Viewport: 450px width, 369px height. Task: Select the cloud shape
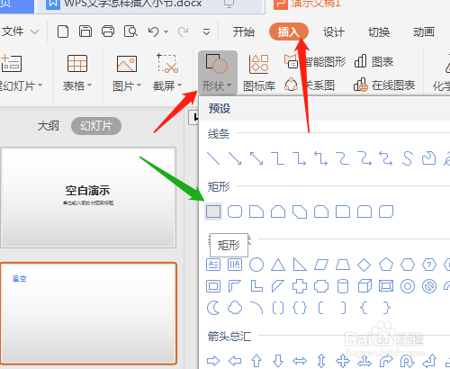[235, 308]
